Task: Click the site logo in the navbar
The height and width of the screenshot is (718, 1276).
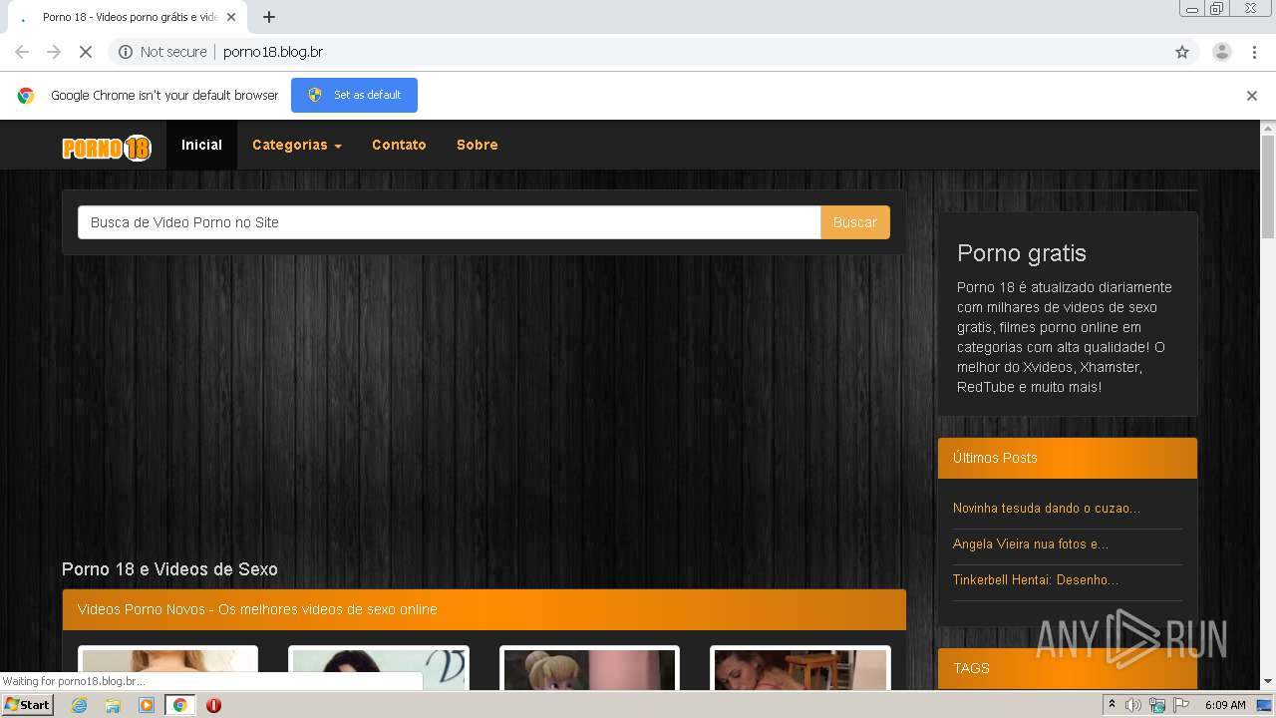Action: 107,149
